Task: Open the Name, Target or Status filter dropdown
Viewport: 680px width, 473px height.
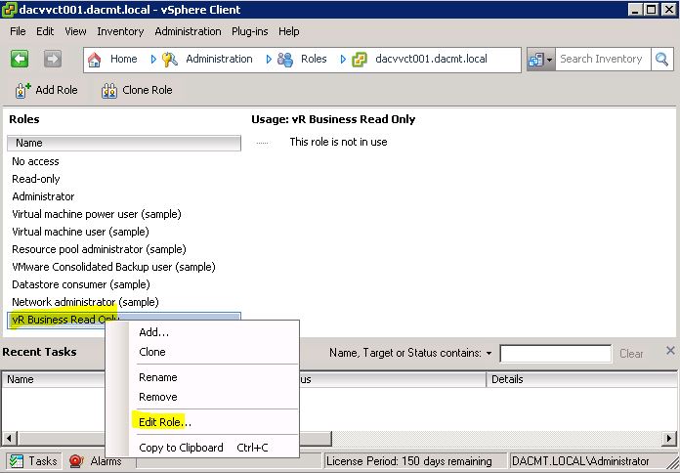Action: pos(489,353)
